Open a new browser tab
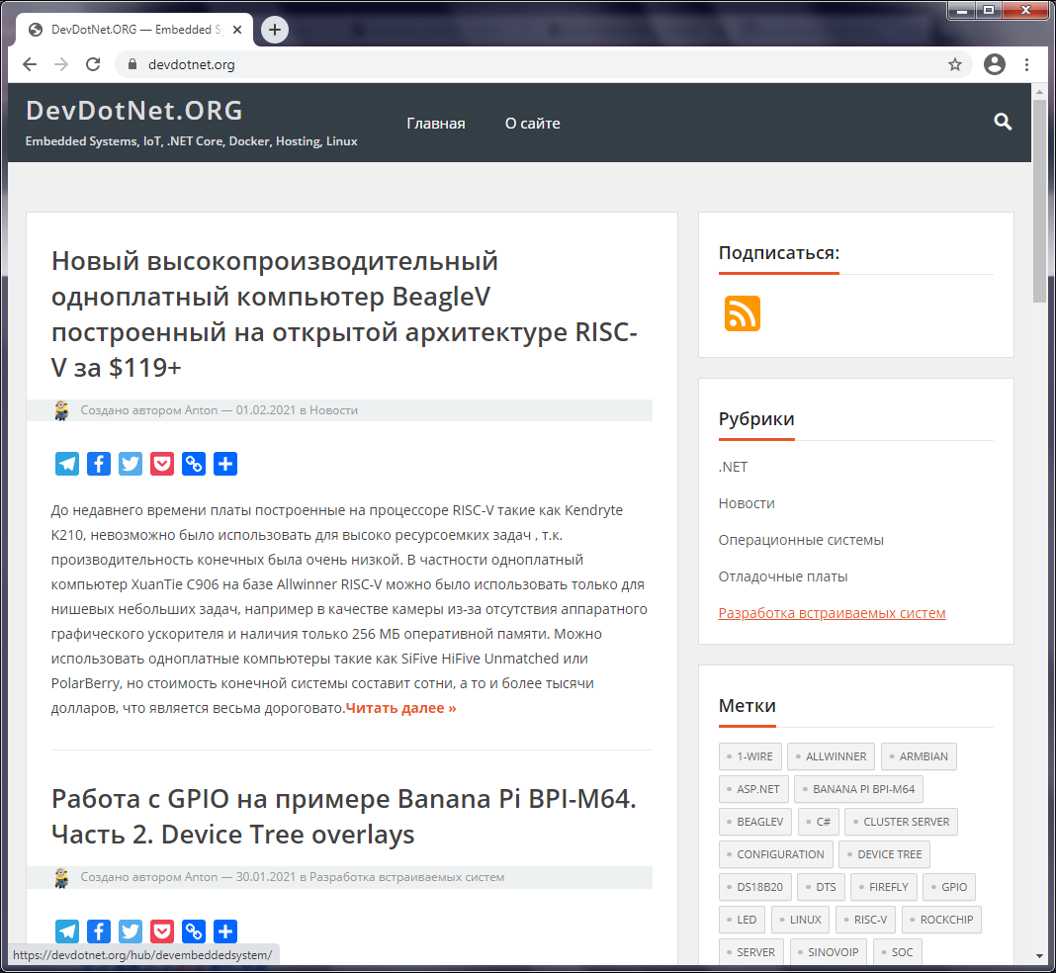1056x973 pixels. coord(275,30)
